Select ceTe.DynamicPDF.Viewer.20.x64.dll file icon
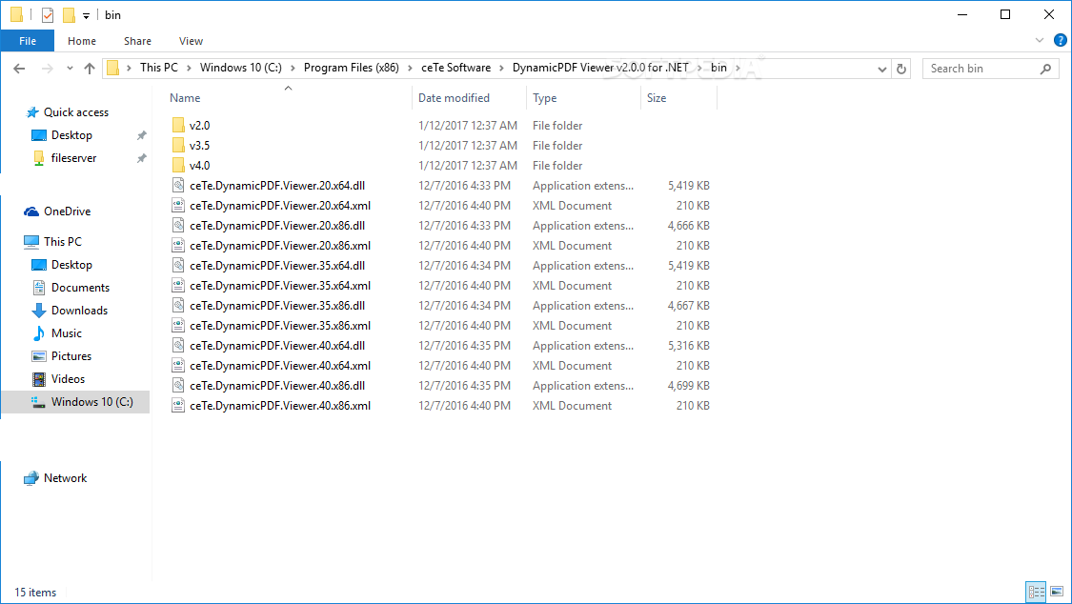 click(x=178, y=185)
